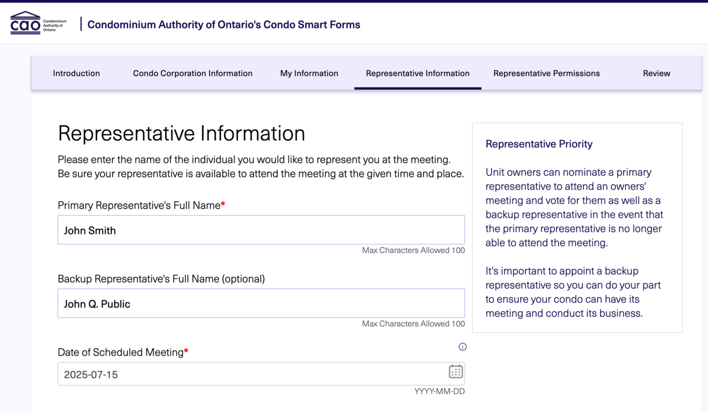The width and height of the screenshot is (708, 412).
Task: Click the Date of Scheduled Meeting label
Action: pos(123,352)
